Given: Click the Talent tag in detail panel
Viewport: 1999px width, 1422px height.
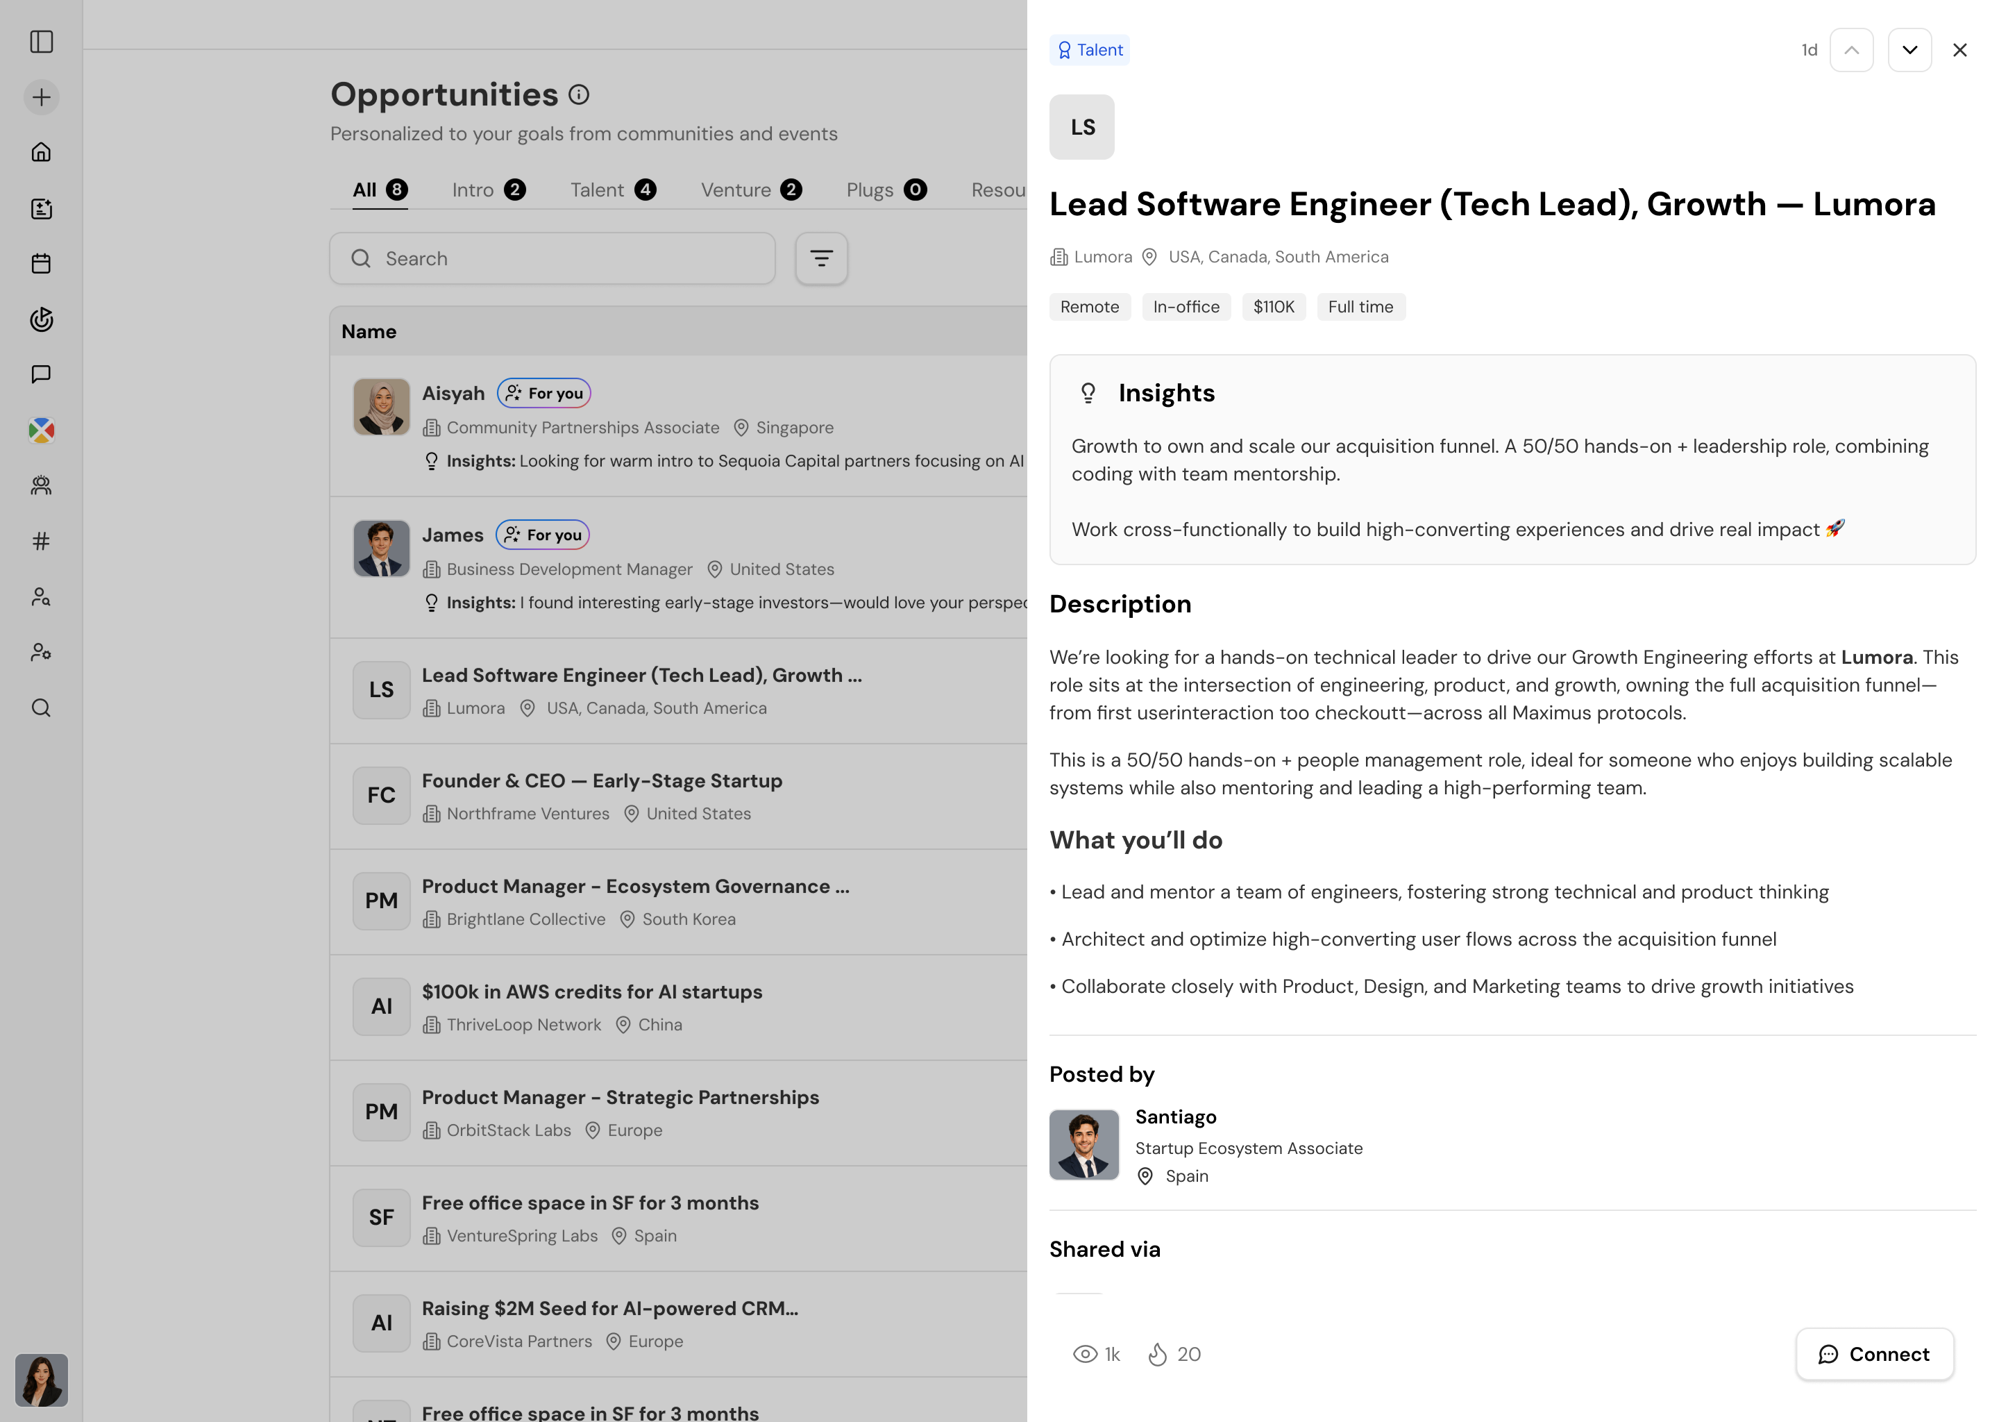Looking at the screenshot, I should click(x=1090, y=50).
